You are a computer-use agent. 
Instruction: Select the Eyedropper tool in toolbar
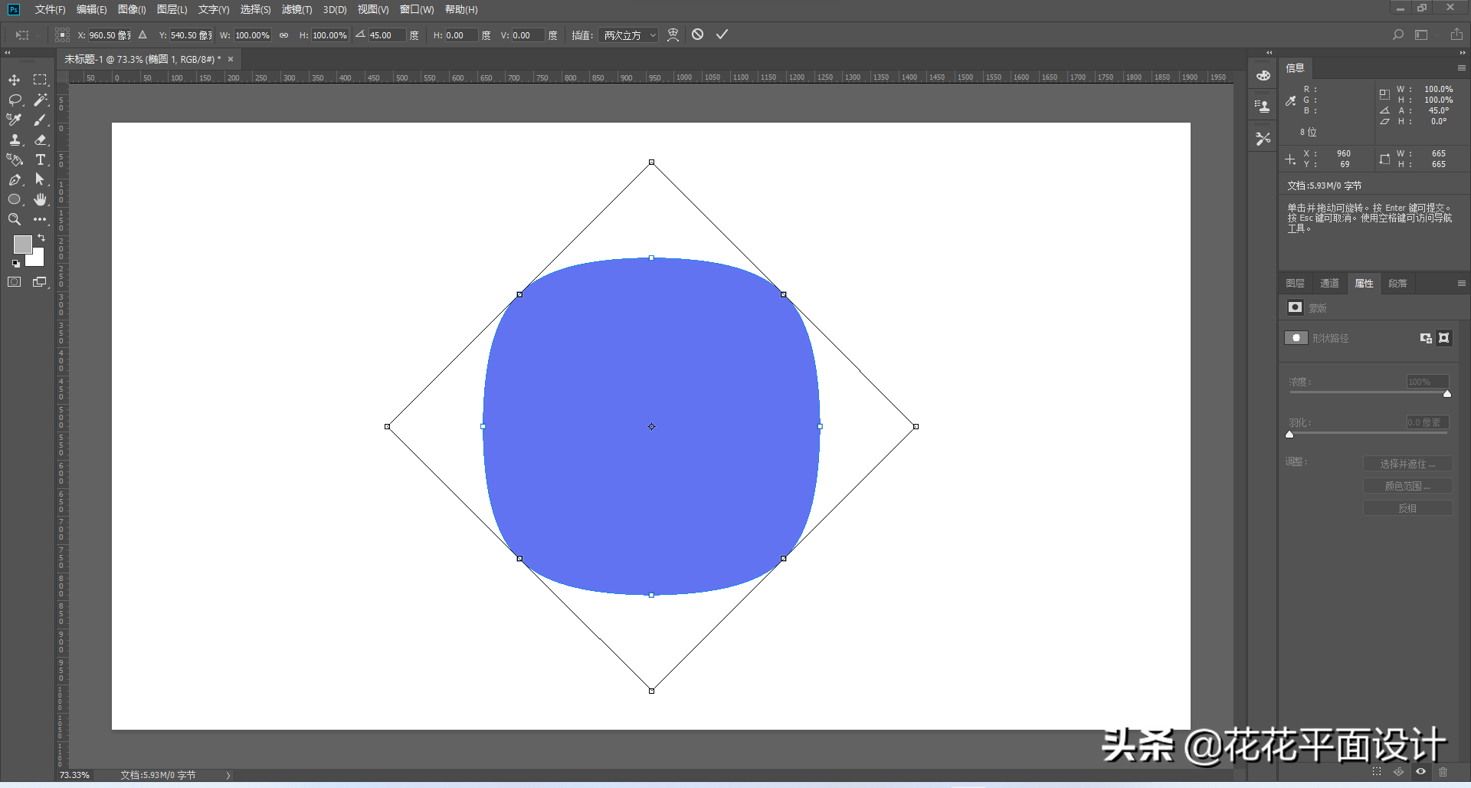pos(15,120)
